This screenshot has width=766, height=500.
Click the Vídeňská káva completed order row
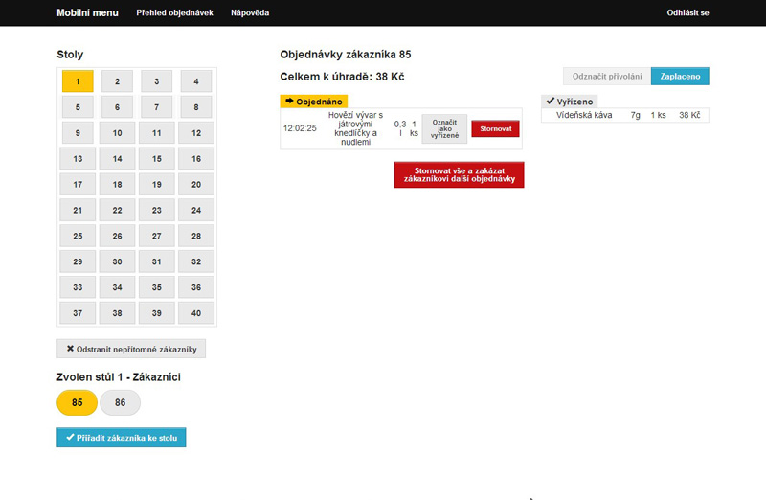[624, 115]
